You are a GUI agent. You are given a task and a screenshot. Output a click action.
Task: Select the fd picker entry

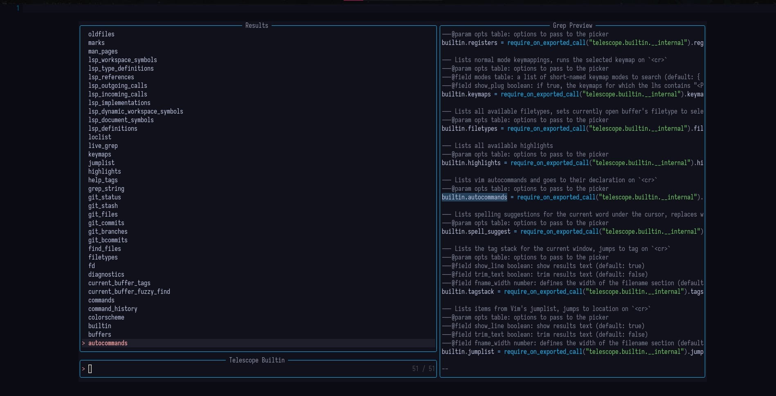pyautogui.click(x=92, y=266)
